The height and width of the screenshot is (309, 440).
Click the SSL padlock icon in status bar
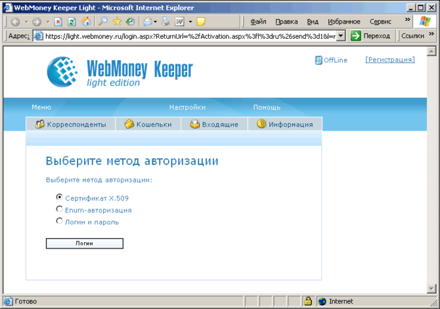click(308, 301)
